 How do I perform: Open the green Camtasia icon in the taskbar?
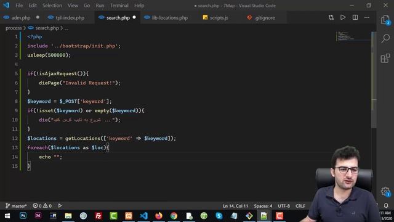click(113, 216)
